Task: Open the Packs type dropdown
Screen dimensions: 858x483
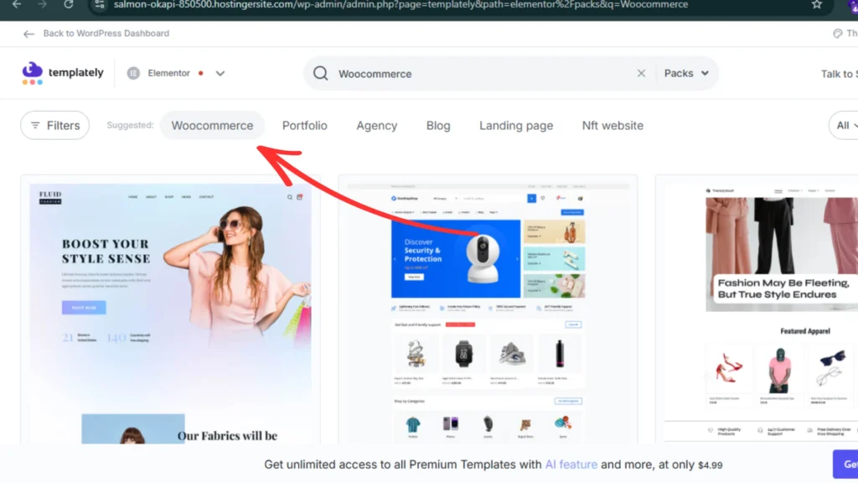Action: point(686,74)
